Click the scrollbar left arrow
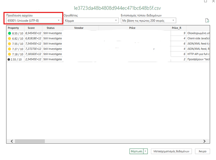The image size is (216, 160). coord(12,141)
